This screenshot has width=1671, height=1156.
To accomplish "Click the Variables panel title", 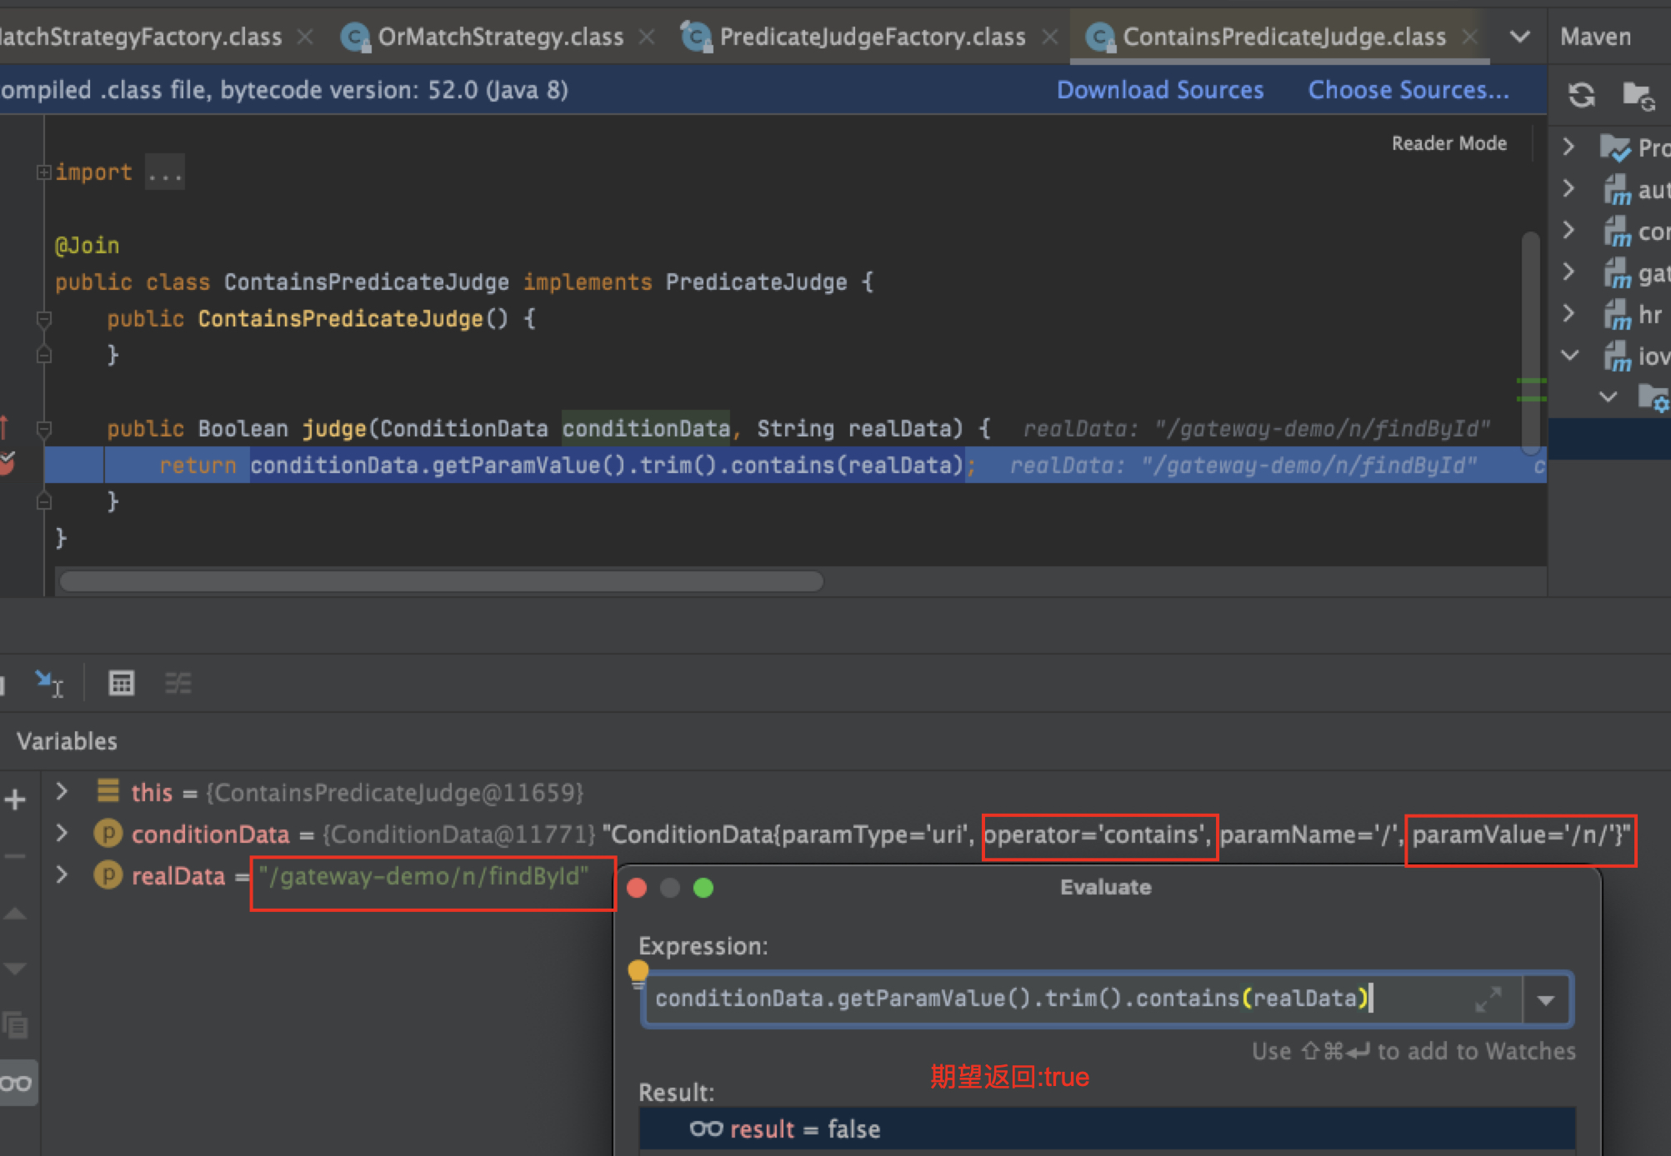I will click(x=68, y=741).
